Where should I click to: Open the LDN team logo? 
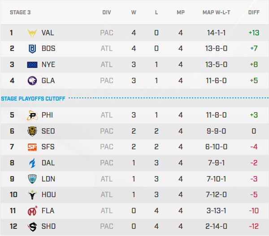32,179
